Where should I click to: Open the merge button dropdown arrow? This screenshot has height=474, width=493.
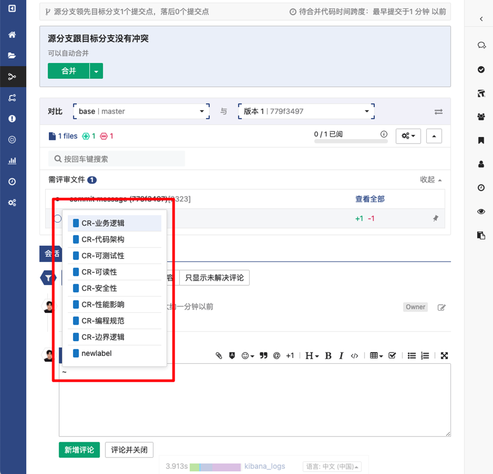(96, 71)
